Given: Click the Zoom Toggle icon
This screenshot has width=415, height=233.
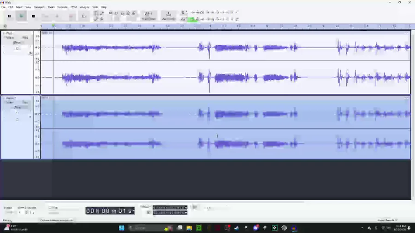Looking at the screenshot, I should [x=134, y=13].
